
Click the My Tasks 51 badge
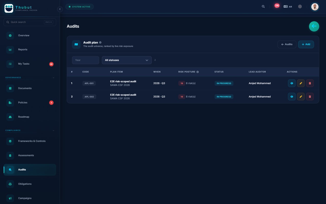pyautogui.click(x=51, y=64)
